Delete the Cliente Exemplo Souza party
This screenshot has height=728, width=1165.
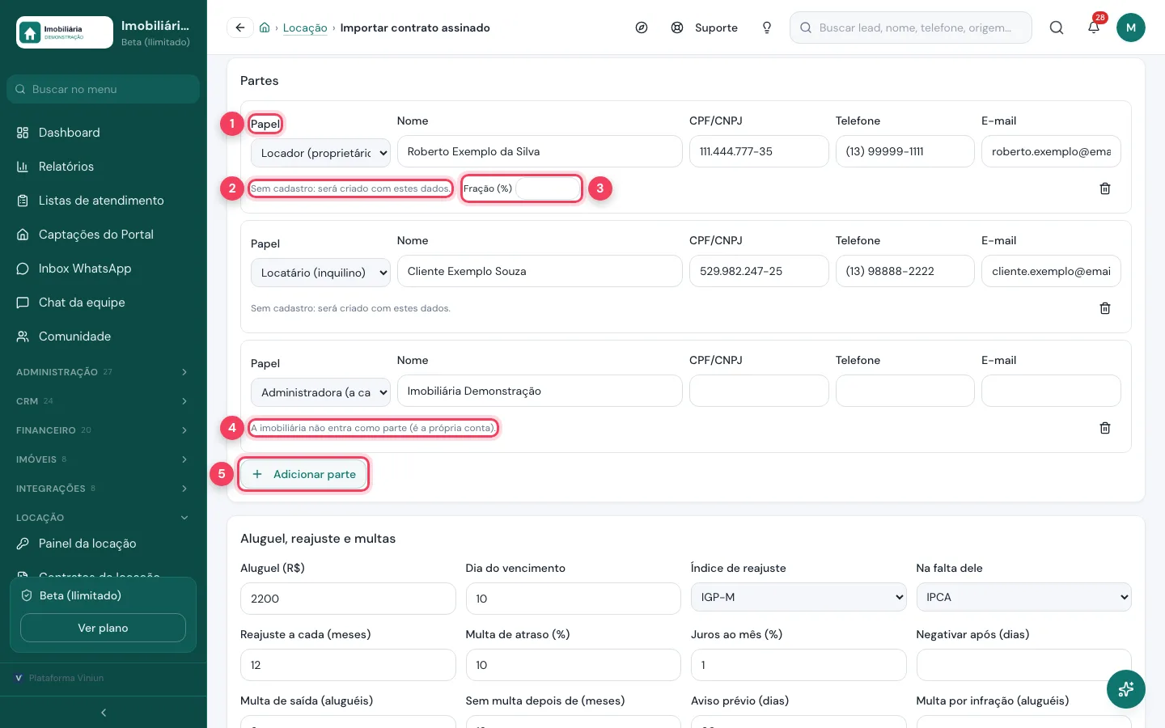[1105, 308]
